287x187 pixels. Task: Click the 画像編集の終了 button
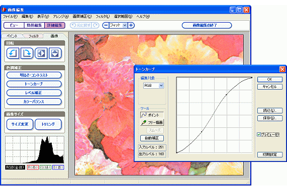(207, 25)
